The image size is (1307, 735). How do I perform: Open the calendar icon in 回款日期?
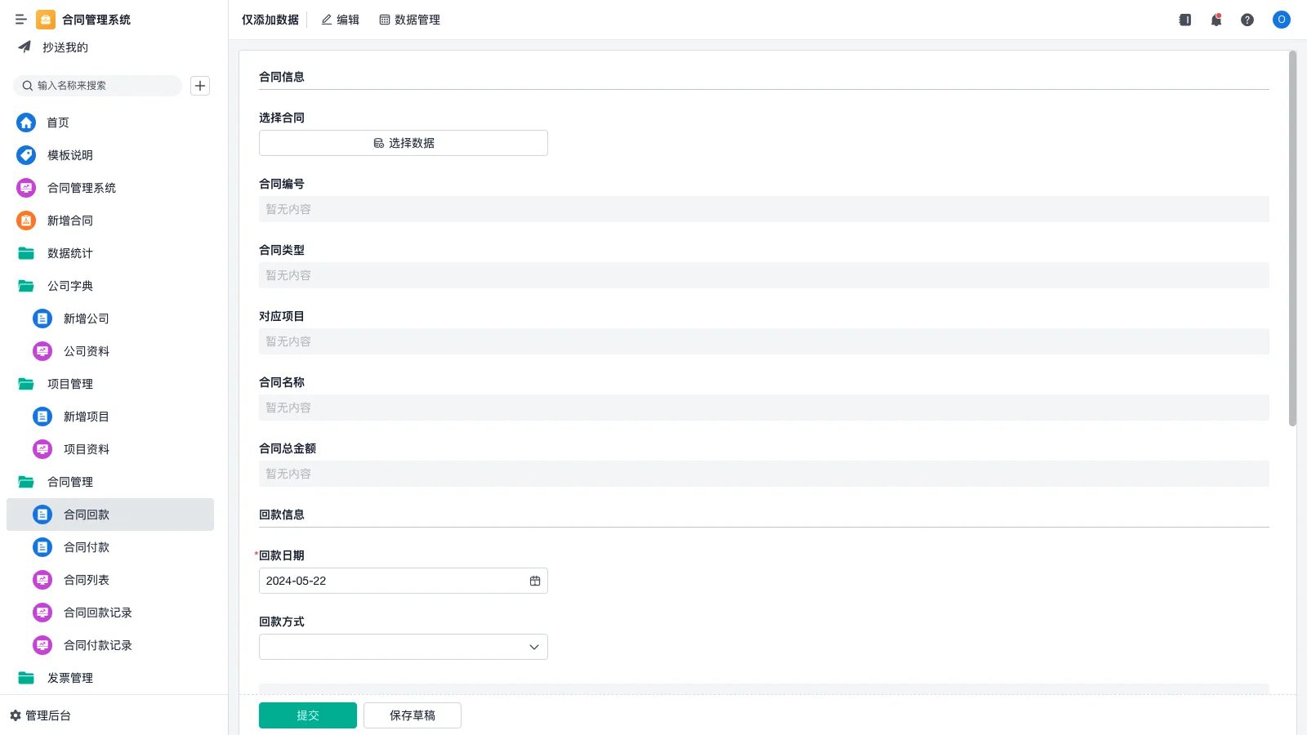535,581
